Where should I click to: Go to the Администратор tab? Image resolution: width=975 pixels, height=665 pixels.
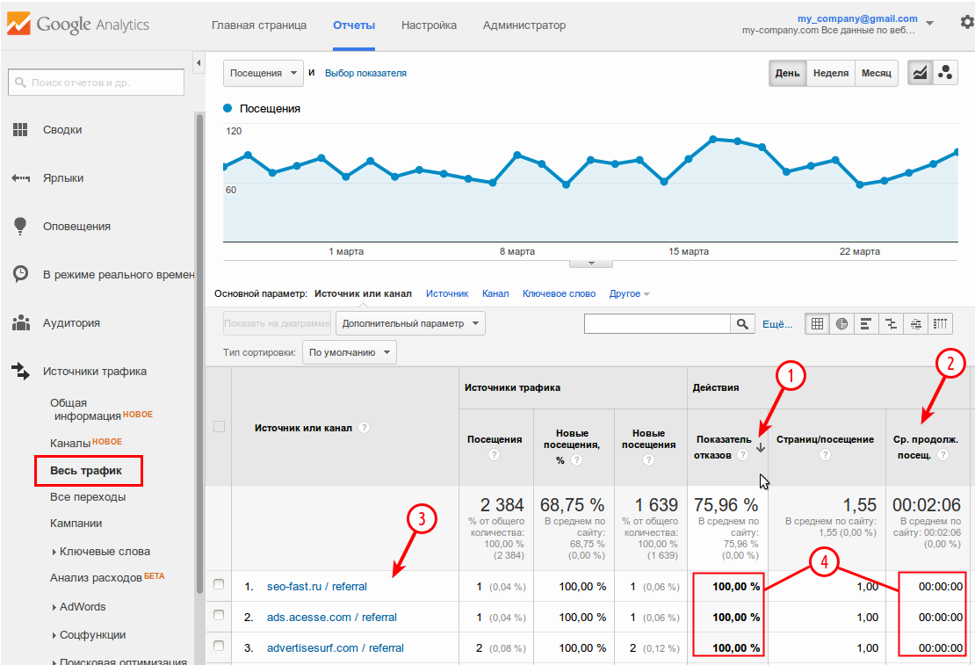(x=524, y=25)
